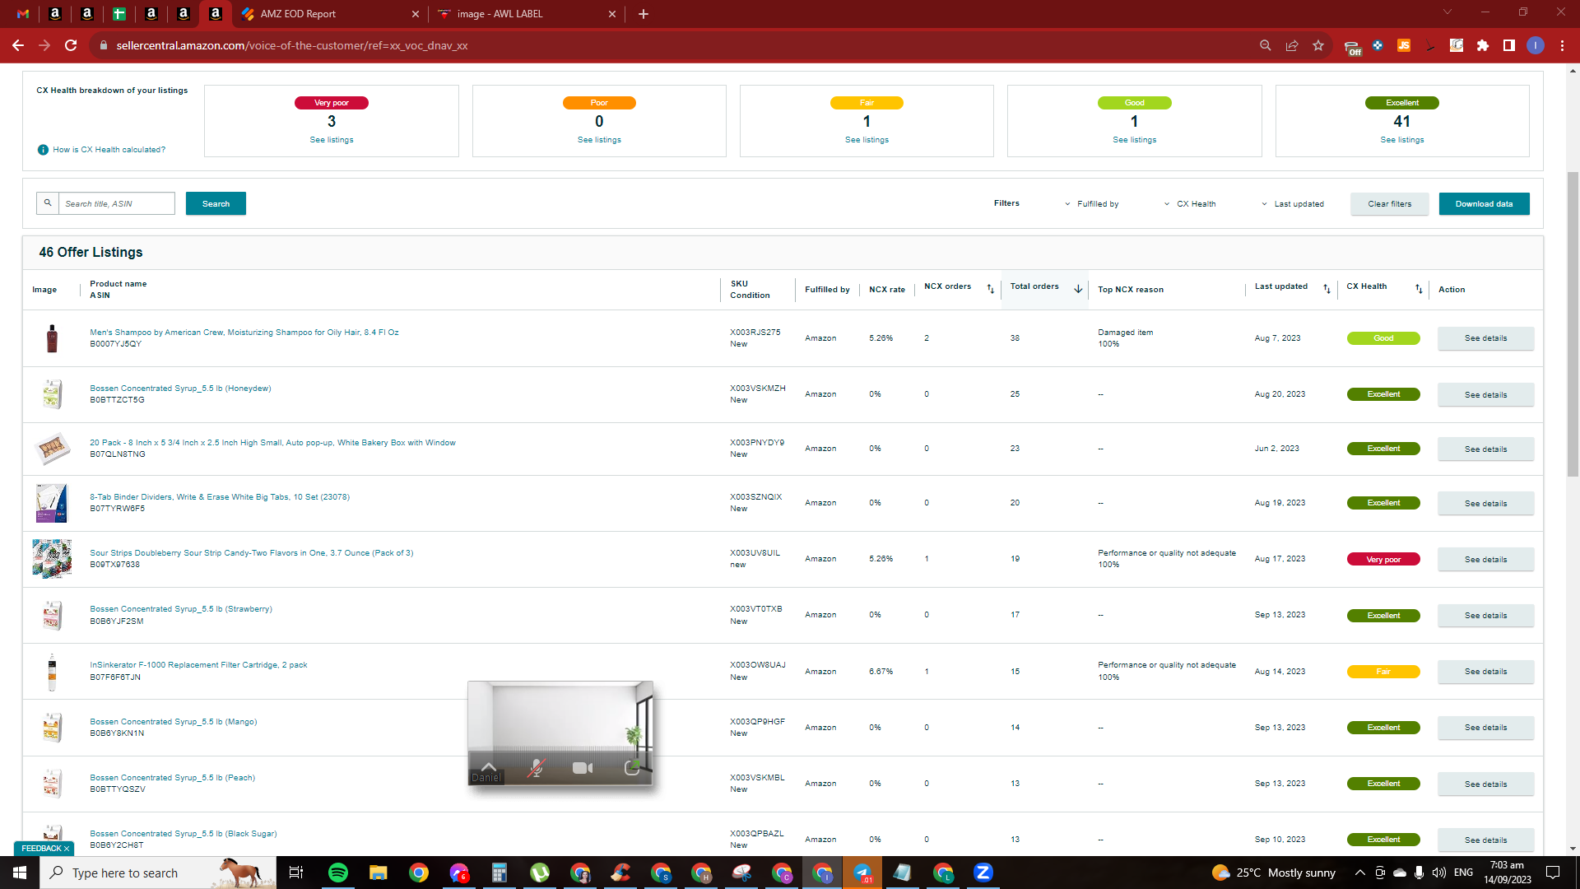Toggle the camera in meeting overlay

583,768
